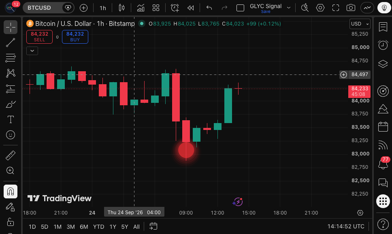Open the candlestick chart style selector

(121, 8)
